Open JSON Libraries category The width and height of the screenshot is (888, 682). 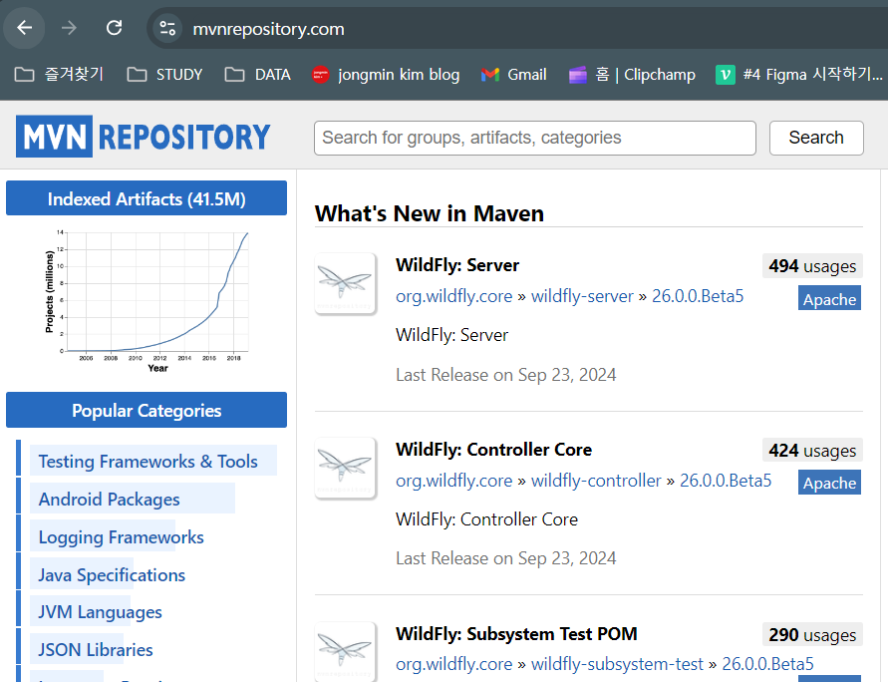pyautogui.click(x=95, y=650)
